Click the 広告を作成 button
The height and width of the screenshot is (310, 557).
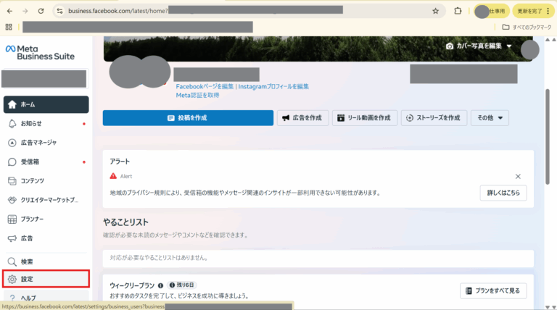303,118
